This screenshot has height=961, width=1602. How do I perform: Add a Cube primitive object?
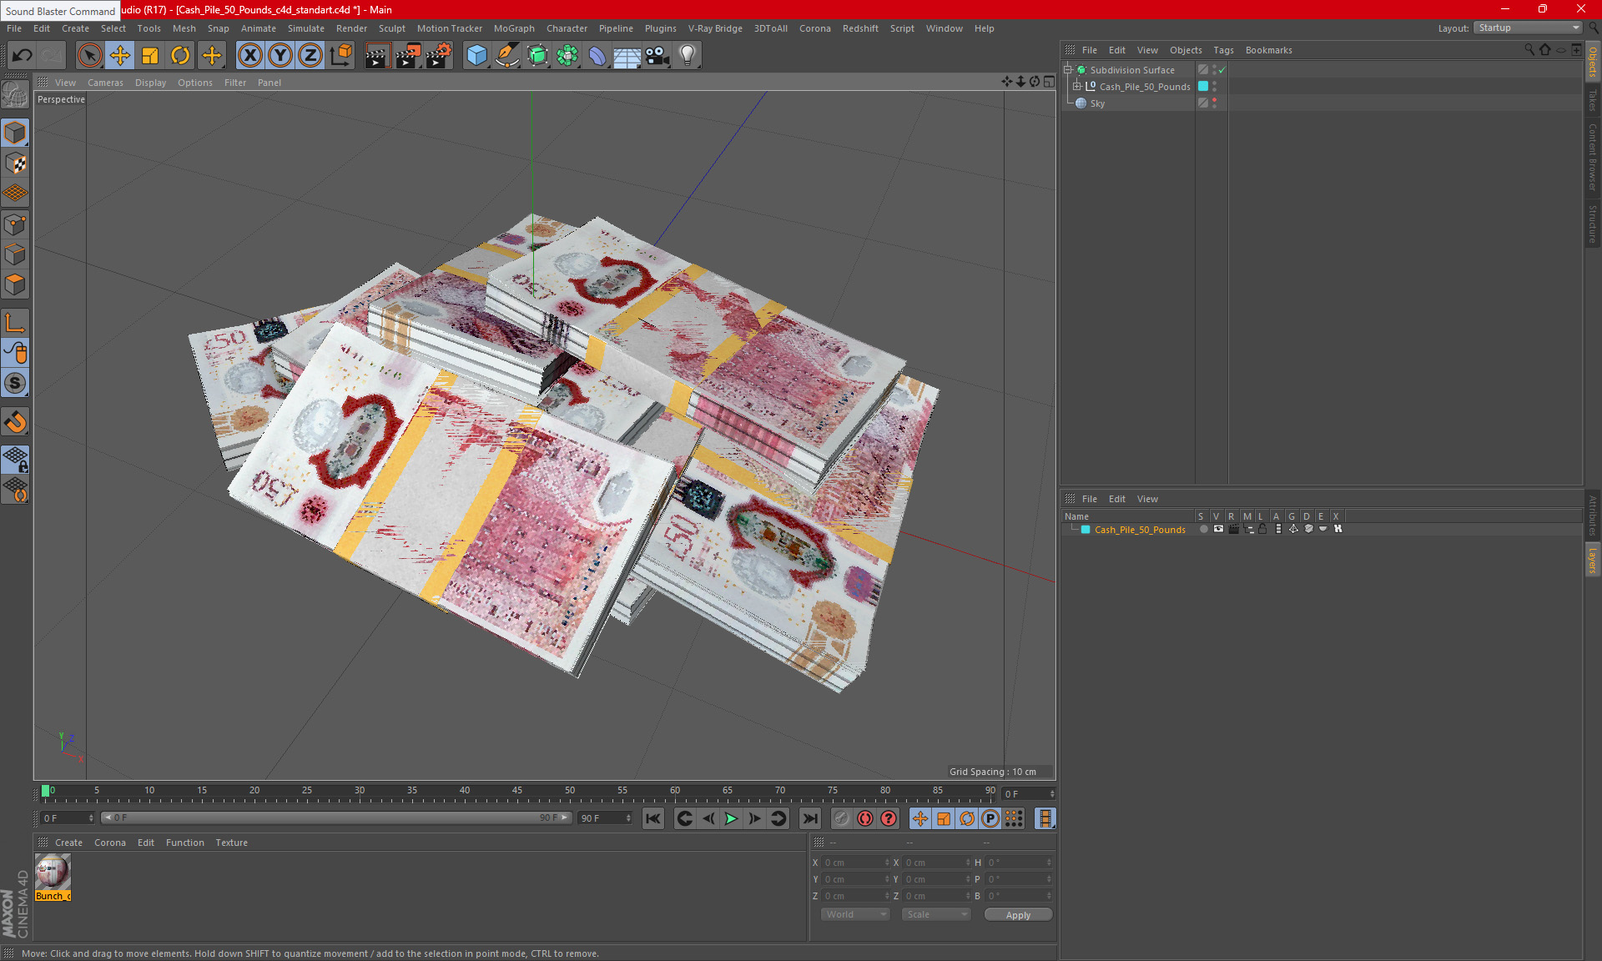[x=476, y=56]
